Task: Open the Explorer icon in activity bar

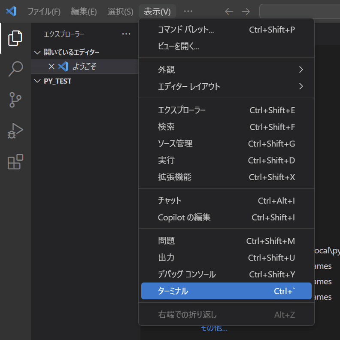Action: click(x=15, y=38)
